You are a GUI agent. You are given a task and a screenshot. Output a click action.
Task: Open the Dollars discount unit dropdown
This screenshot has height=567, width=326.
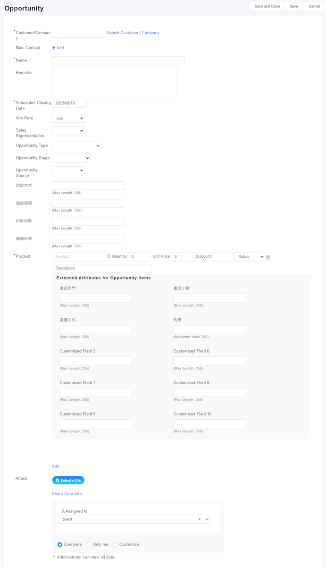tap(250, 257)
